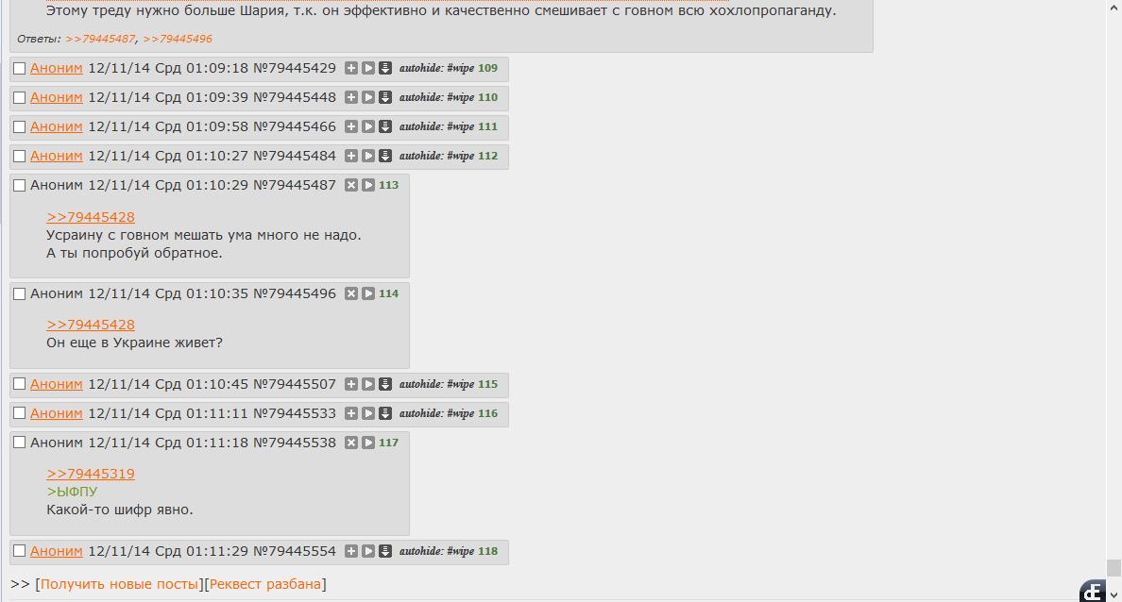The image size is (1122, 602).
Task: Click the save icon on post №79445554
Action: [385, 551]
